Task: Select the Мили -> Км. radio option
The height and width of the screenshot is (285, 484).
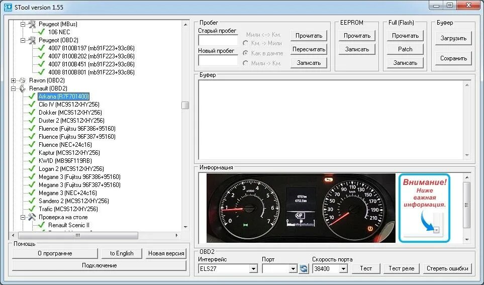Action: (x=246, y=63)
